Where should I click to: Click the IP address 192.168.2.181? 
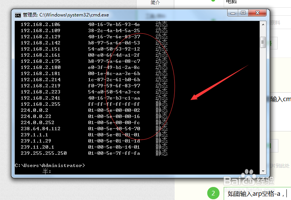41,74
